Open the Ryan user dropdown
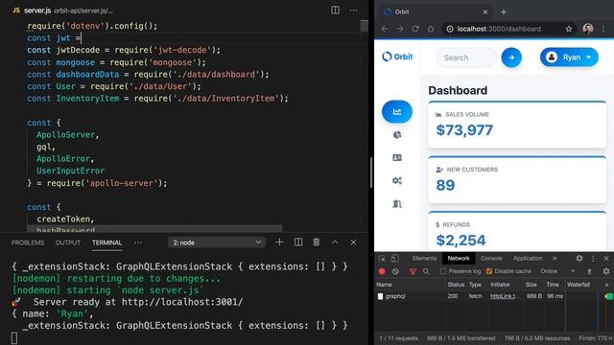 569,57
